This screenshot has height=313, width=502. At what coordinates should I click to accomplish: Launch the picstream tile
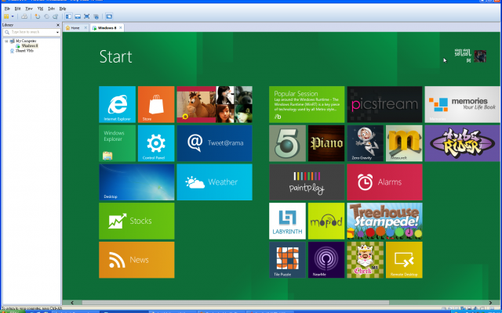(384, 104)
